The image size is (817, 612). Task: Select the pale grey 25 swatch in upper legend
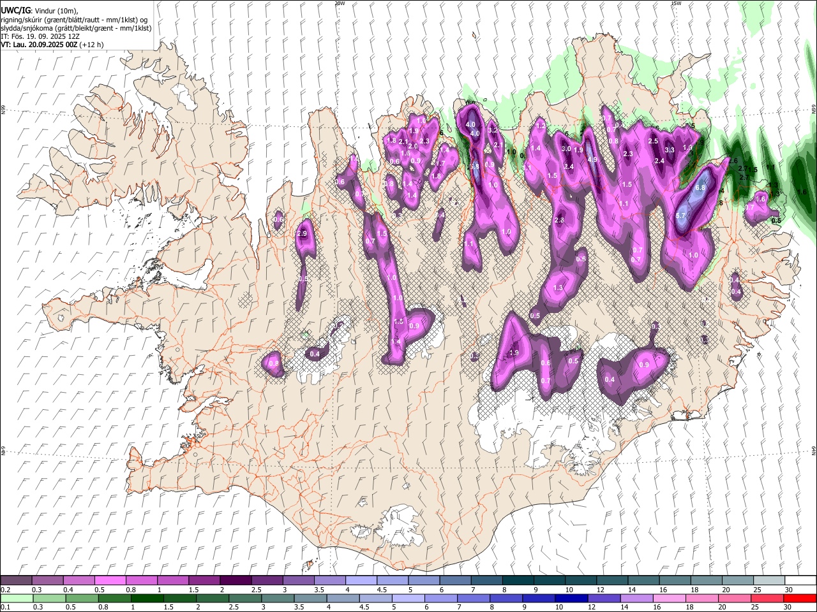point(769,581)
